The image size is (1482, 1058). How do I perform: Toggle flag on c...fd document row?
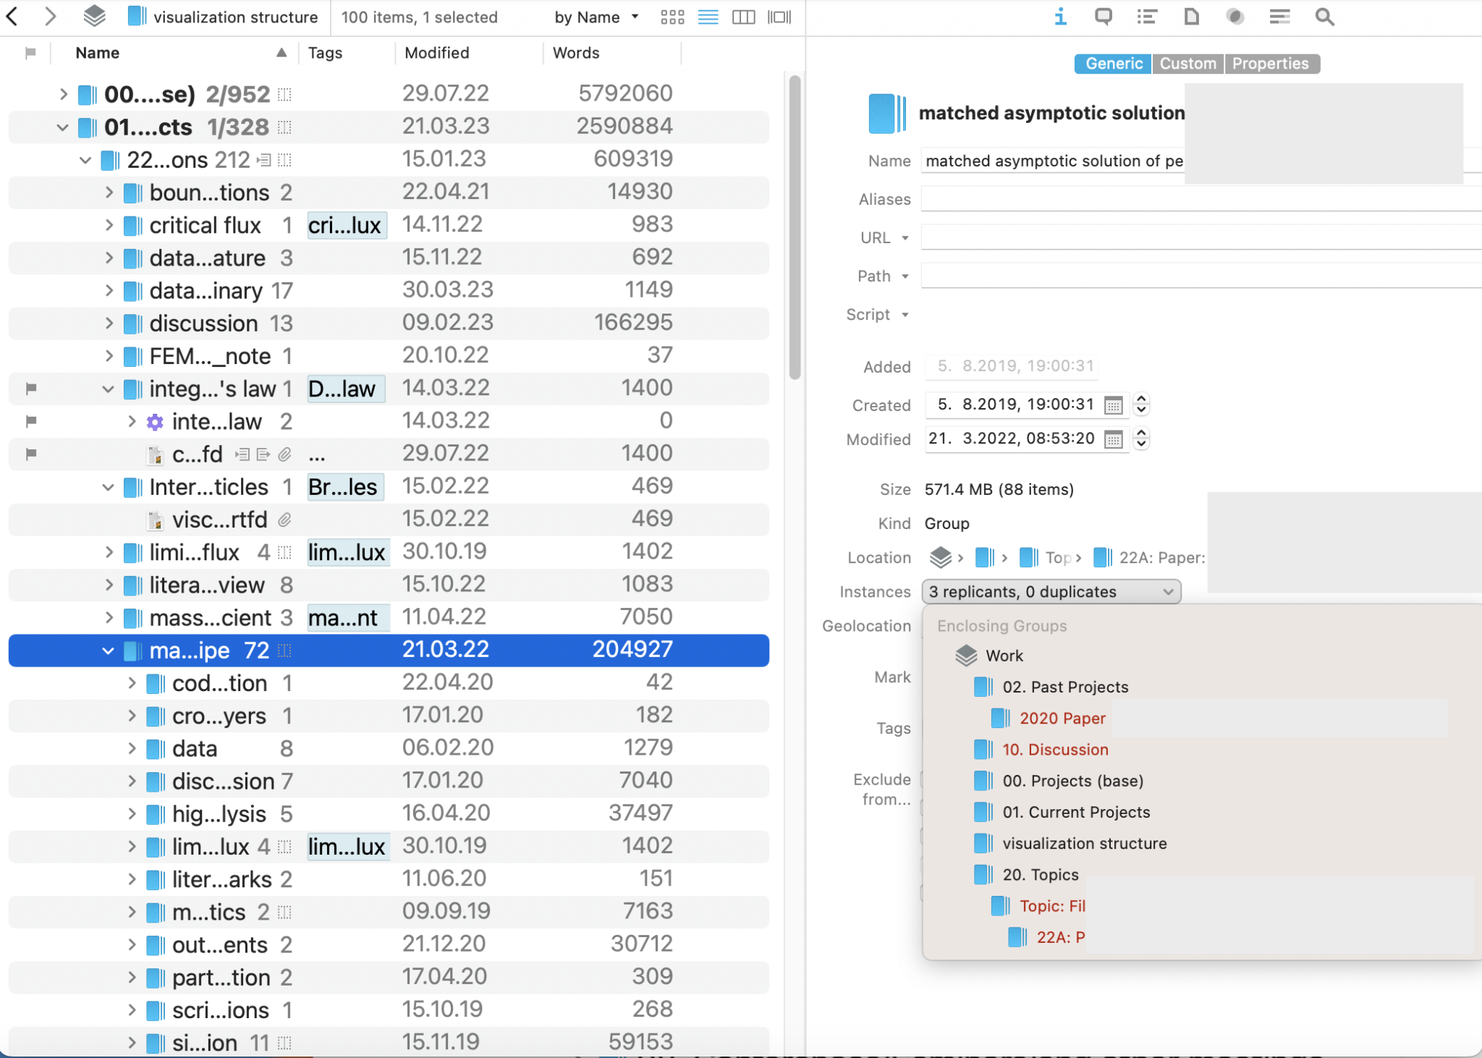coord(31,454)
